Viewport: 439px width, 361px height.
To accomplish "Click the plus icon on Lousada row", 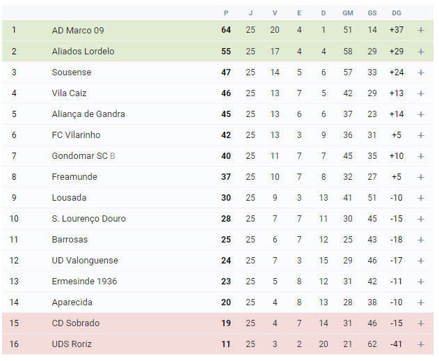I will (420, 198).
